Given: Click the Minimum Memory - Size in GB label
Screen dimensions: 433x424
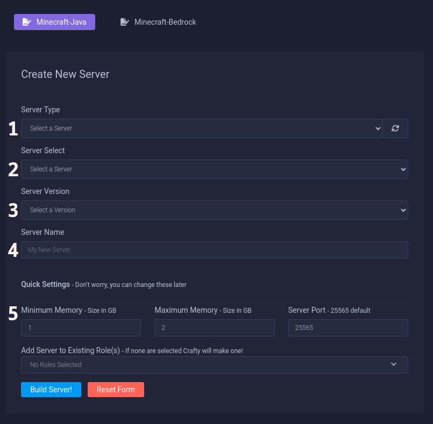Looking at the screenshot, I should click(69, 310).
